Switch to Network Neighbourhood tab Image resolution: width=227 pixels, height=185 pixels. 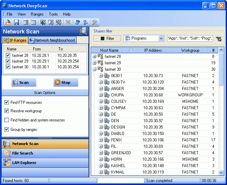[52, 40]
